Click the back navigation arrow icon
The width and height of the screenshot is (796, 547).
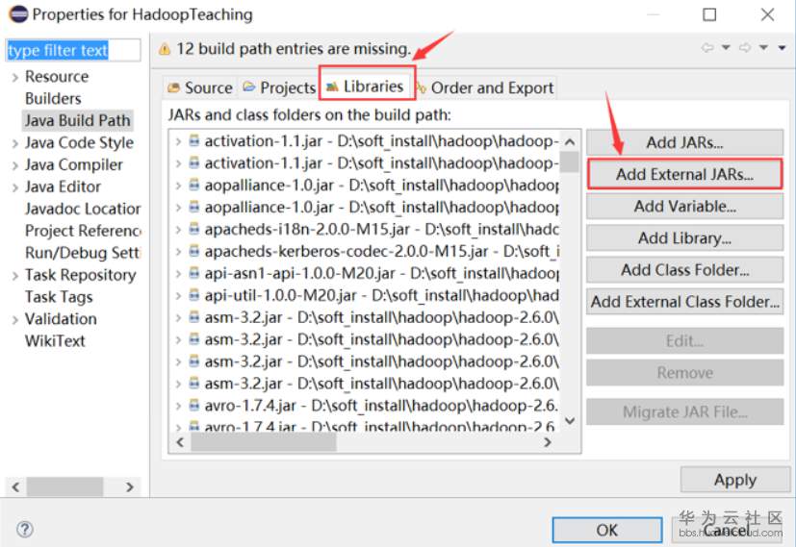click(x=707, y=48)
